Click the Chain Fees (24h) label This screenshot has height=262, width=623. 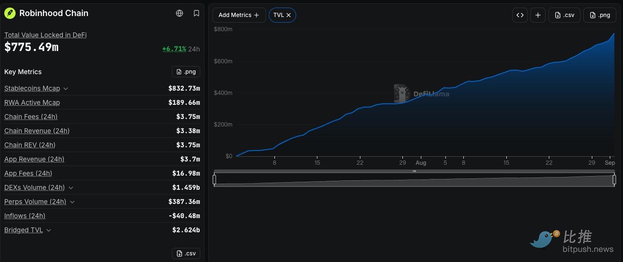(x=31, y=117)
